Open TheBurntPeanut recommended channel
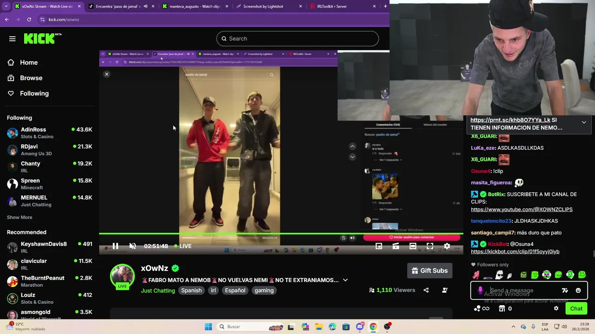Image resolution: width=595 pixels, height=334 pixels. 49,282
